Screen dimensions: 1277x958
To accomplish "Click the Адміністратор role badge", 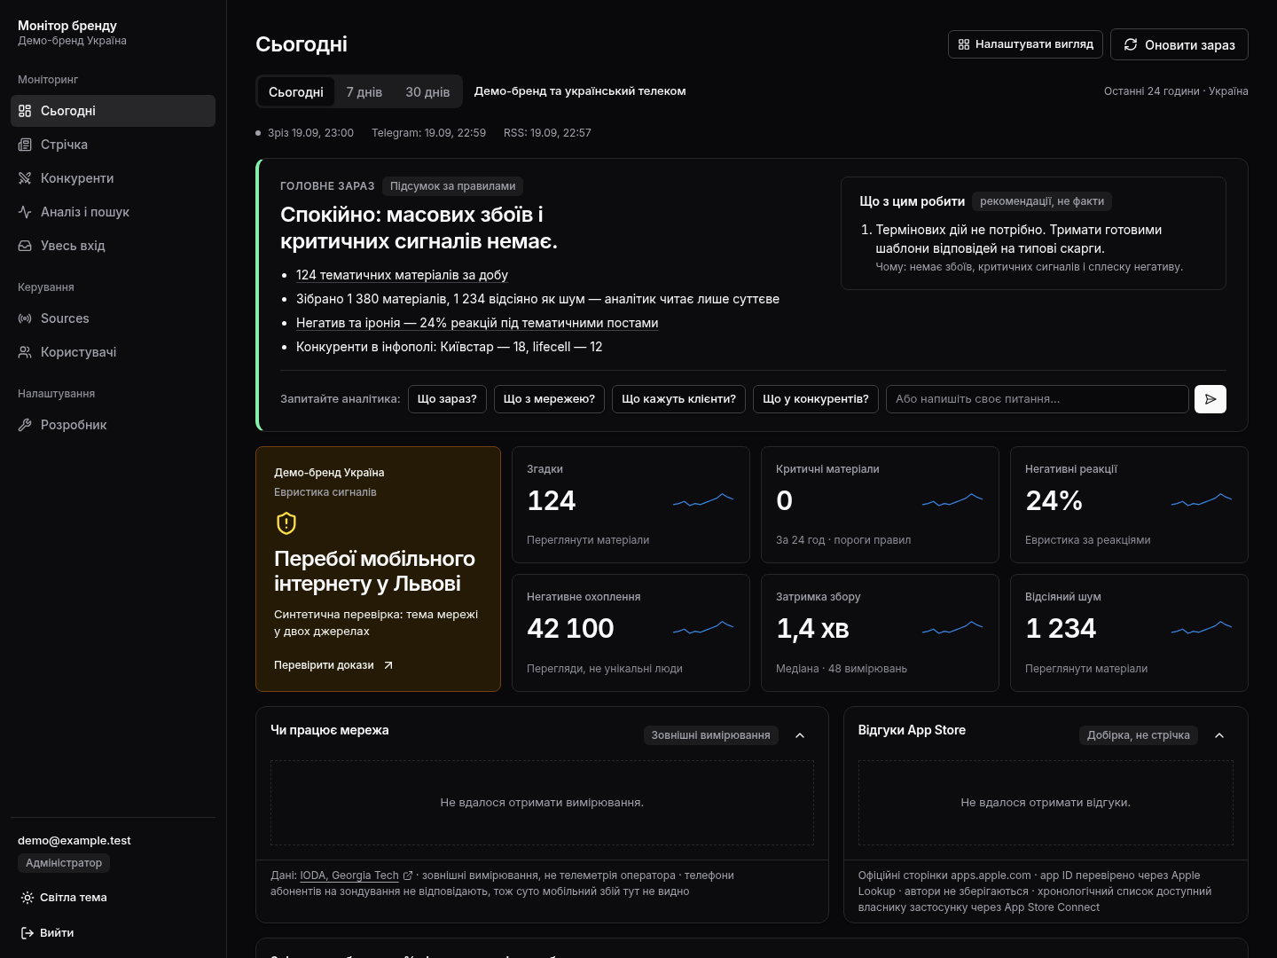I will coord(64,863).
